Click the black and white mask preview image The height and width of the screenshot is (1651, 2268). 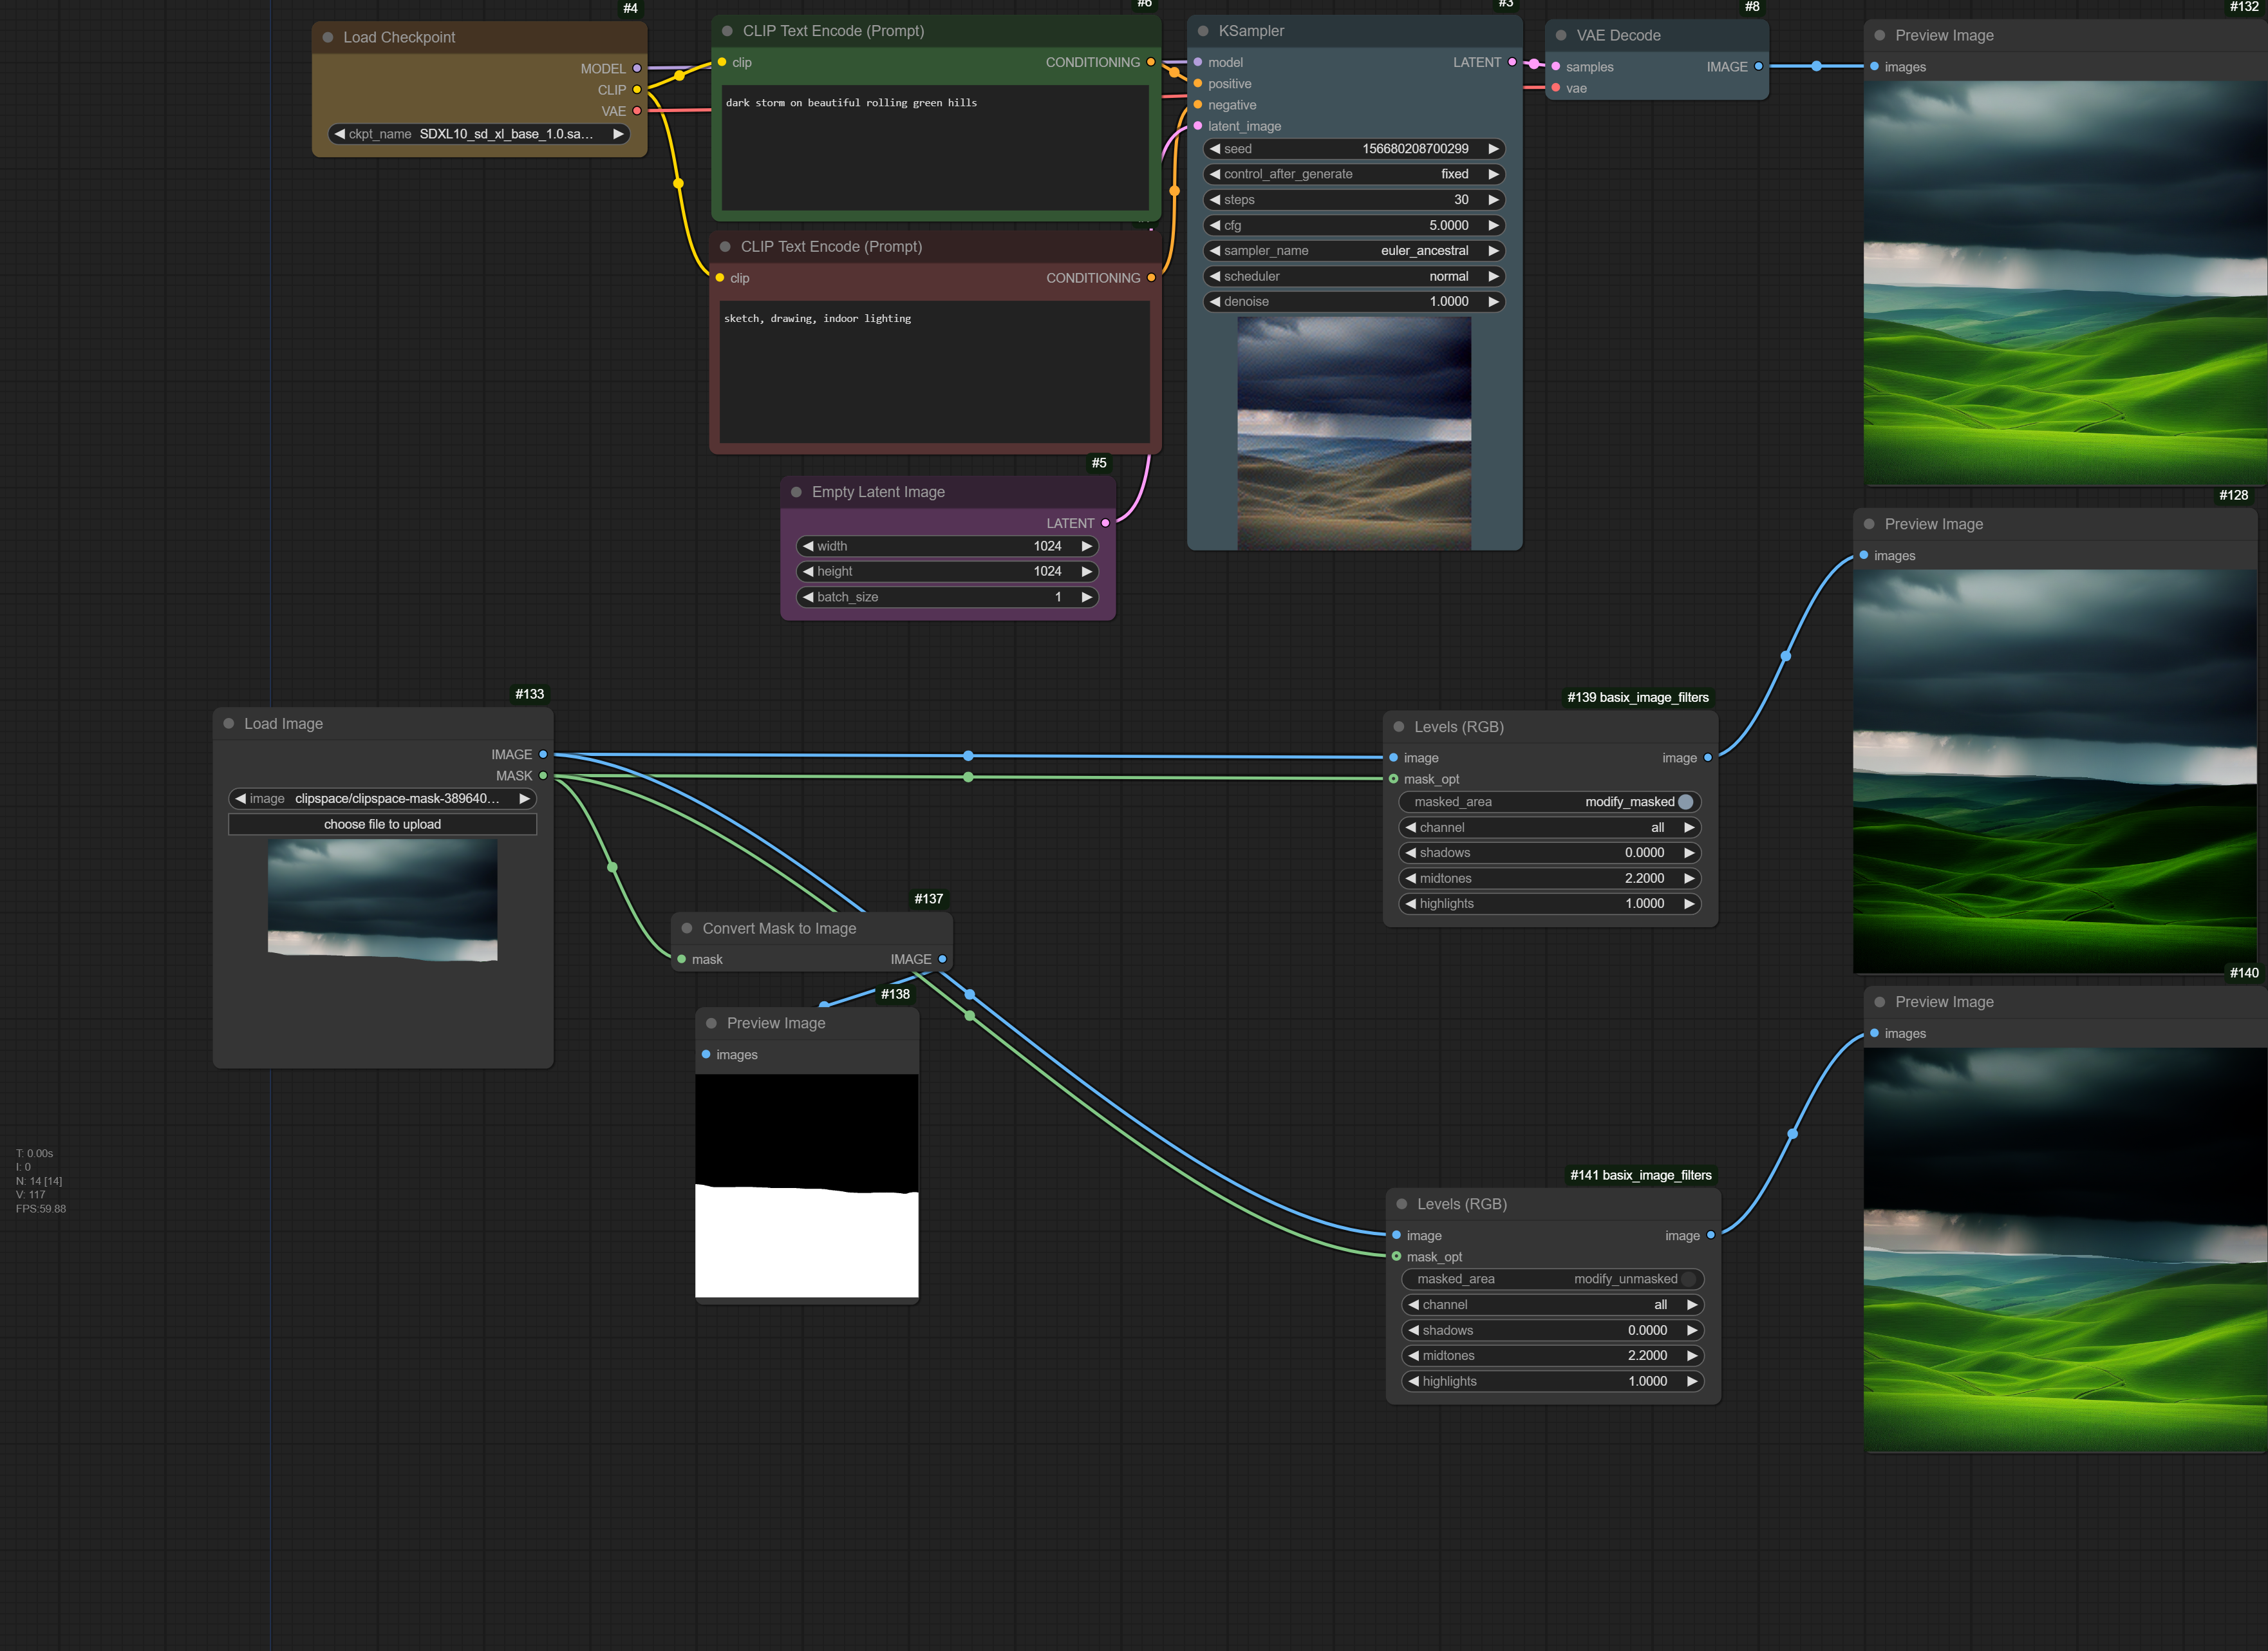pyautogui.click(x=807, y=1186)
